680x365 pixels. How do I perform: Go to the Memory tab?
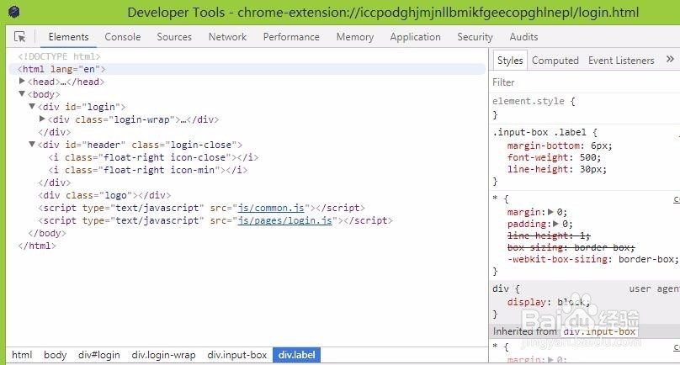pos(355,37)
